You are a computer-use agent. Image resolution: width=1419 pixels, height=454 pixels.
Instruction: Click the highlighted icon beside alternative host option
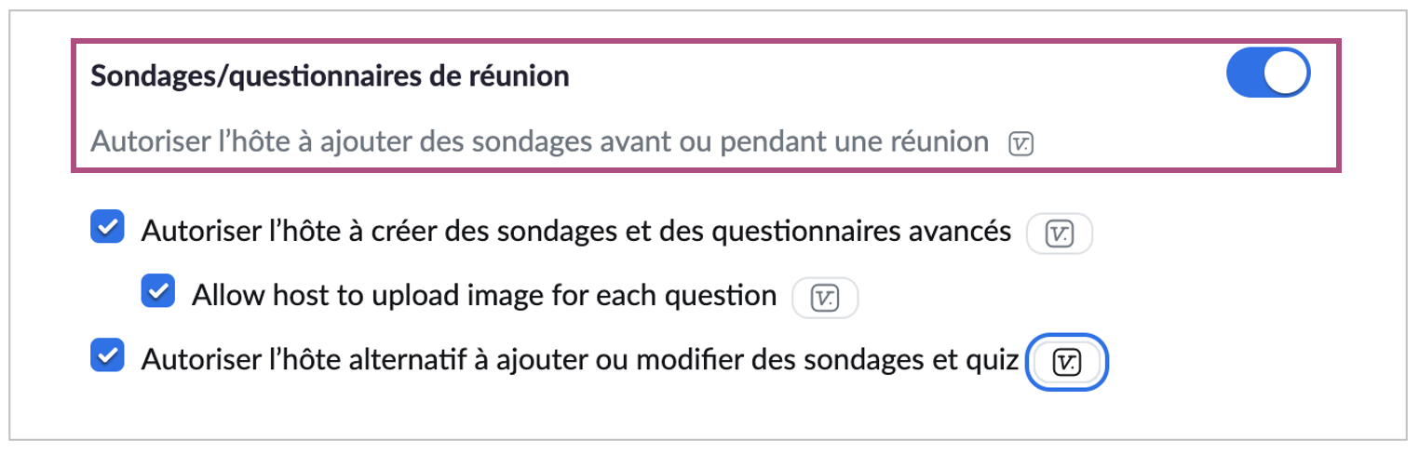pos(1066,361)
